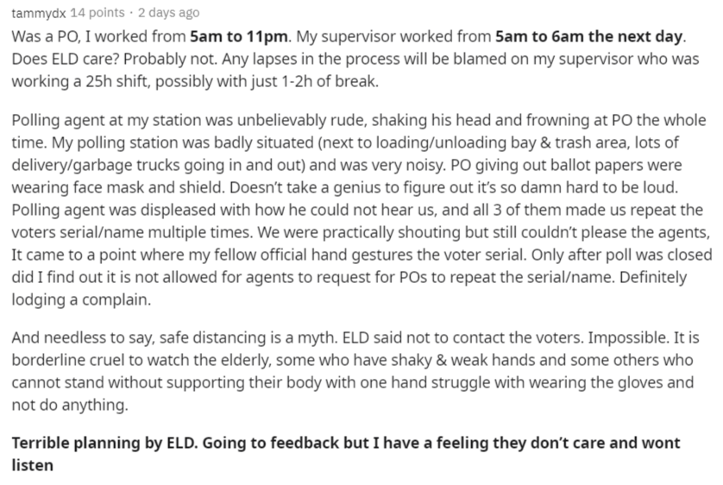Click the words 'voters serial/name multiple times'
723x485 pixels.
(132, 232)
